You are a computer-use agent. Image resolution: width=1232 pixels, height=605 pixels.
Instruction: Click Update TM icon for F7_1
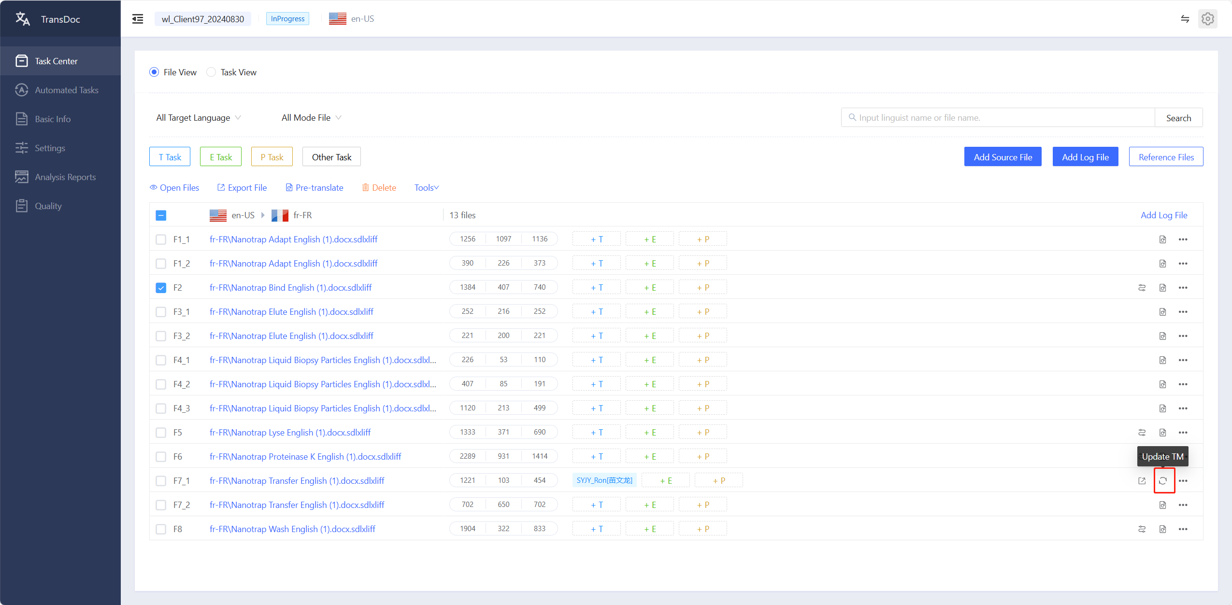1163,481
